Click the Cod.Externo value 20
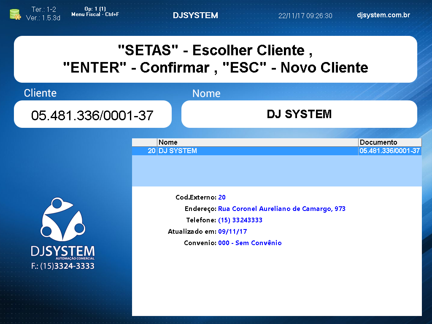 (222, 197)
